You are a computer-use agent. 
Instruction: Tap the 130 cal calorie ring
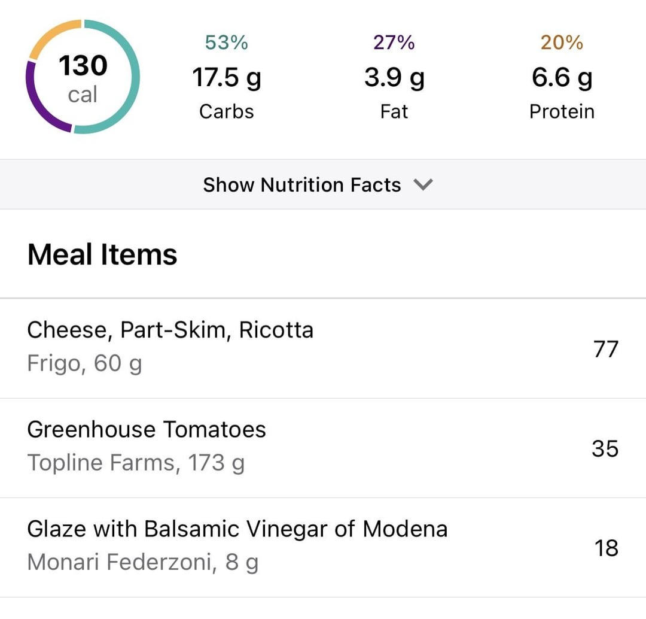click(x=83, y=77)
